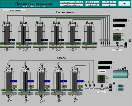Click middle of five solvent manifold valves

(x=105, y=43)
